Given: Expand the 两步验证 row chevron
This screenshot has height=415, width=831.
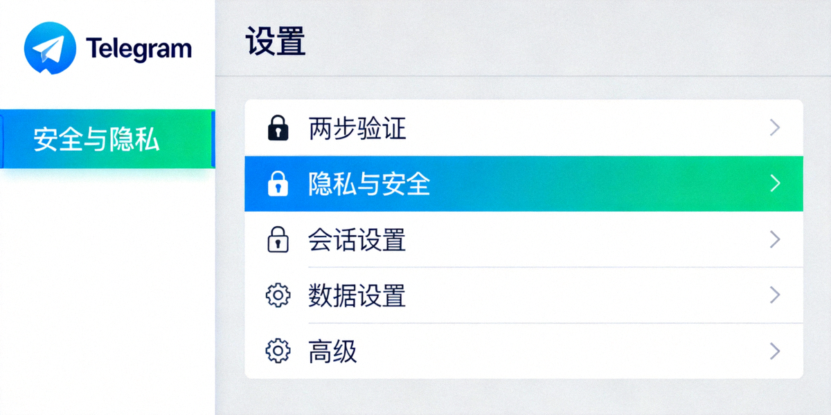Looking at the screenshot, I should (x=774, y=127).
